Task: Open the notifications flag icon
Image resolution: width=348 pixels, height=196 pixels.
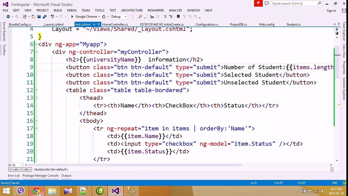Action: point(258,3)
